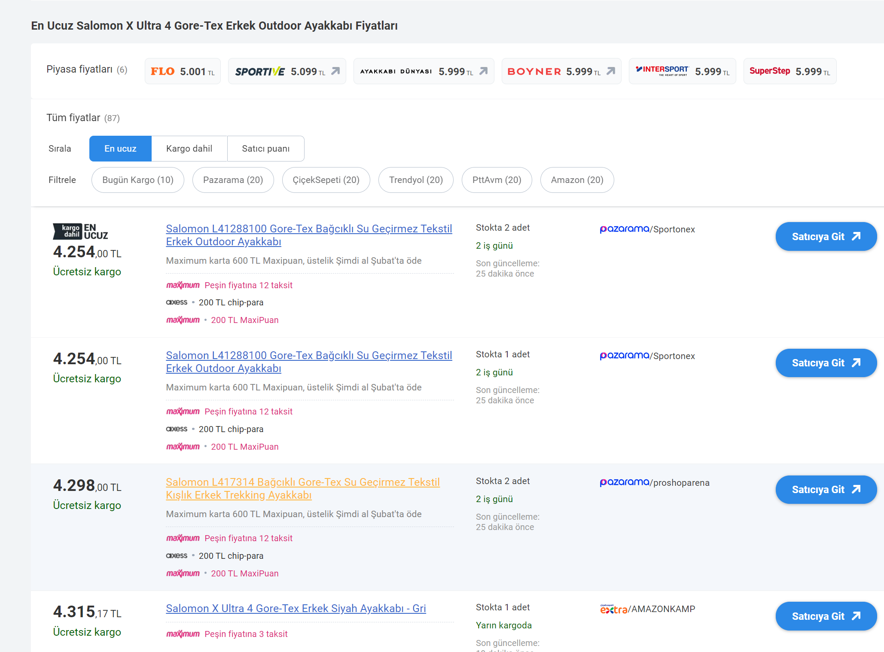Image resolution: width=884 pixels, height=652 pixels.
Task: Click Maximum logo beside 12 taksit in proshoparena offer
Action: pos(183,538)
